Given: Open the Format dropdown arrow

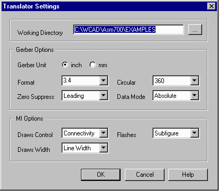Looking at the screenshot, I should click(x=103, y=80).
